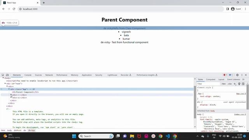Open the Application tab
Viewport: 249px width, 140px height.
pos(87,75)
